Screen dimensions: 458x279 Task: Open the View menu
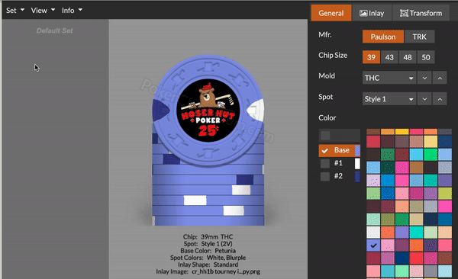(43, 11)
